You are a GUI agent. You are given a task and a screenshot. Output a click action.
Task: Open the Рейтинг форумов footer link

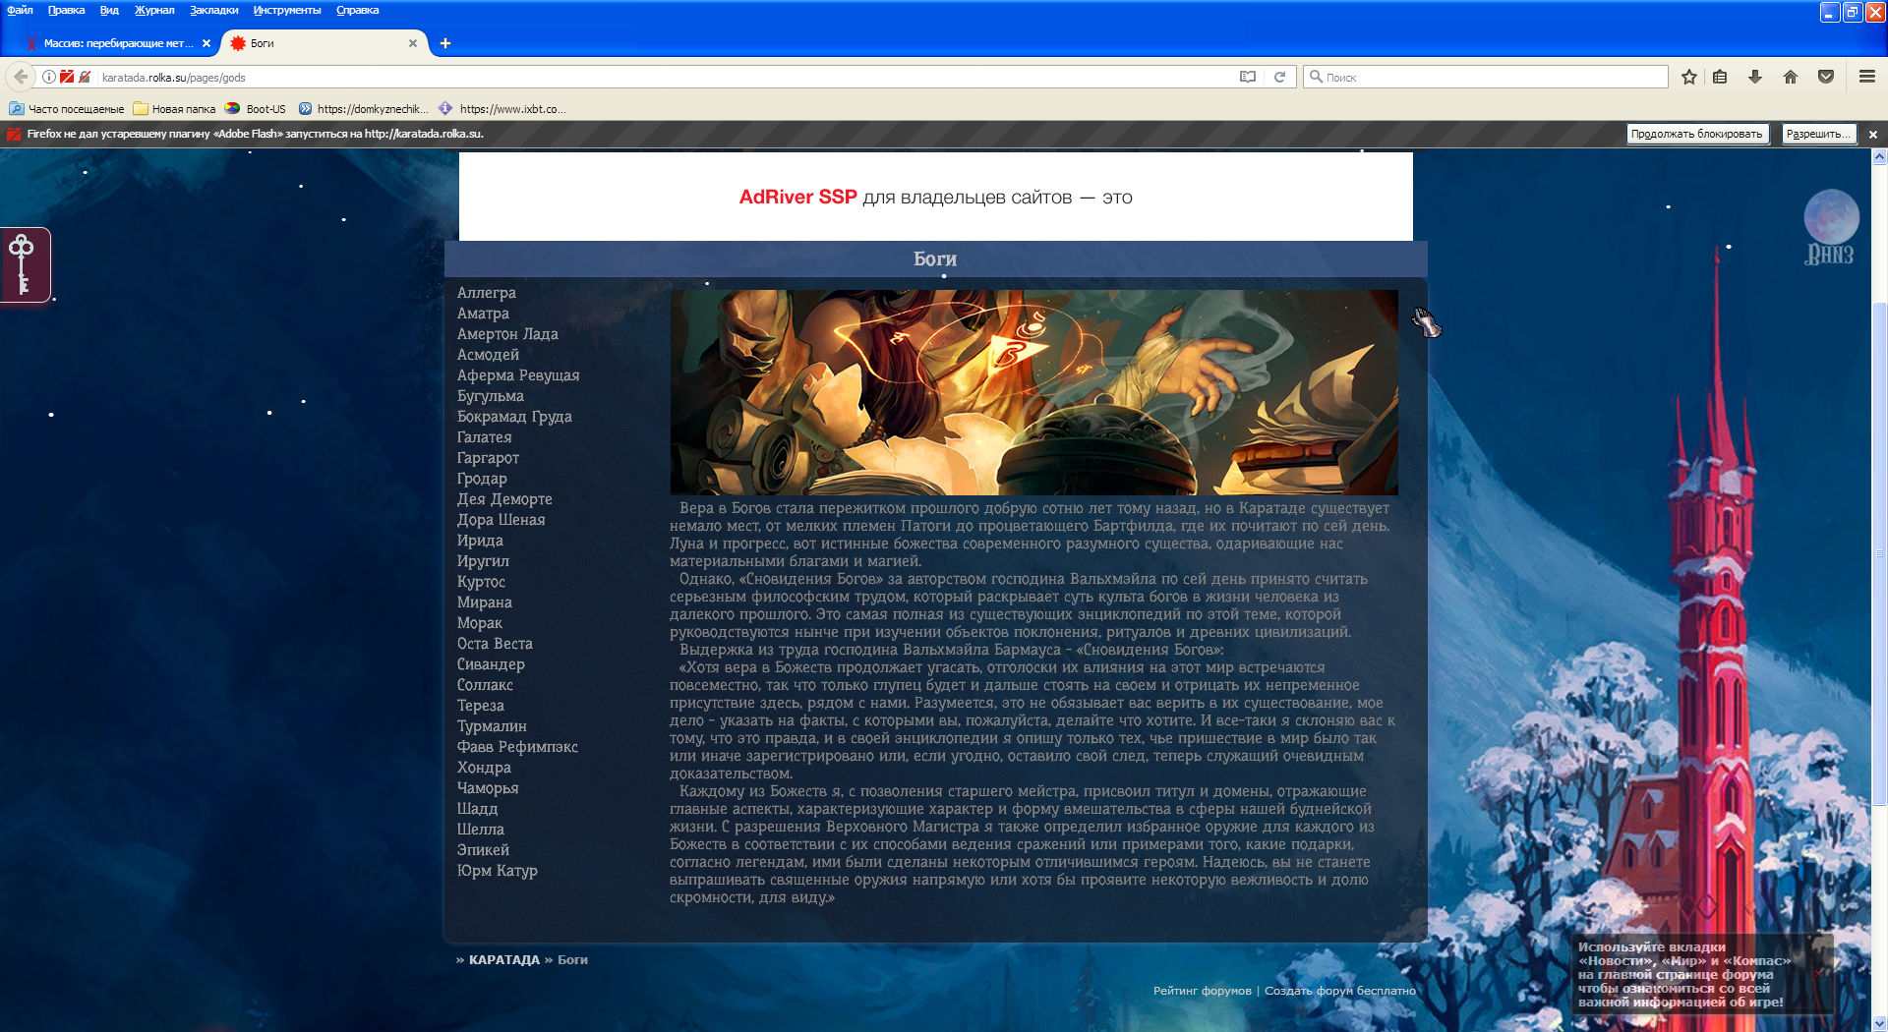1202,991
